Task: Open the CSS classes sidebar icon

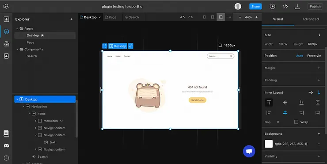Action: tap(6, 44)
